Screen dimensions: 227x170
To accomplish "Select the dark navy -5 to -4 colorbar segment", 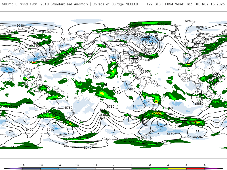I will [31, 169].
